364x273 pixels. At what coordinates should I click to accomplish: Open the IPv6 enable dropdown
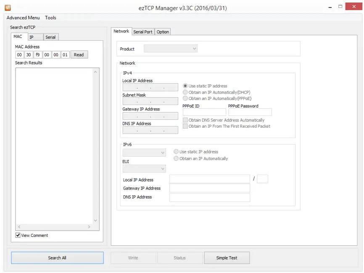[x=144, y=153]
